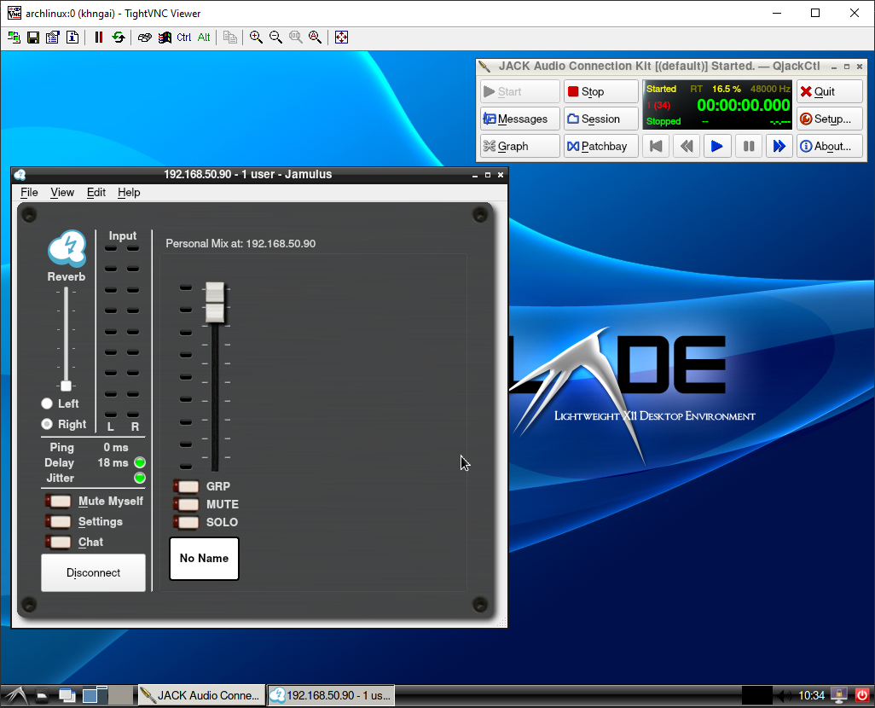Click the green Refresh screen icon
Screen dimensions: 875x708
119,38
